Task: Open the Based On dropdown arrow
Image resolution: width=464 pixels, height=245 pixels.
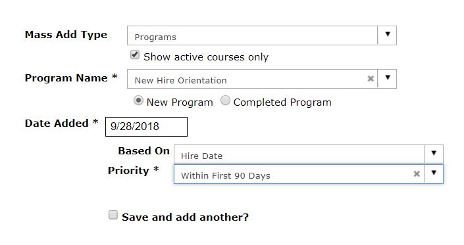Action: [x=434, y=153]
